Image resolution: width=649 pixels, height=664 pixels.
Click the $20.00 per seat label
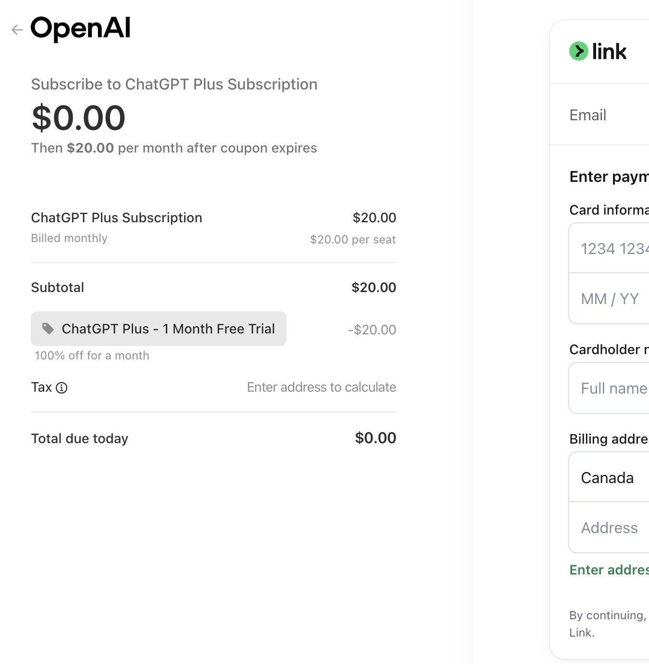pyautogui.click(x=353, y=239)
